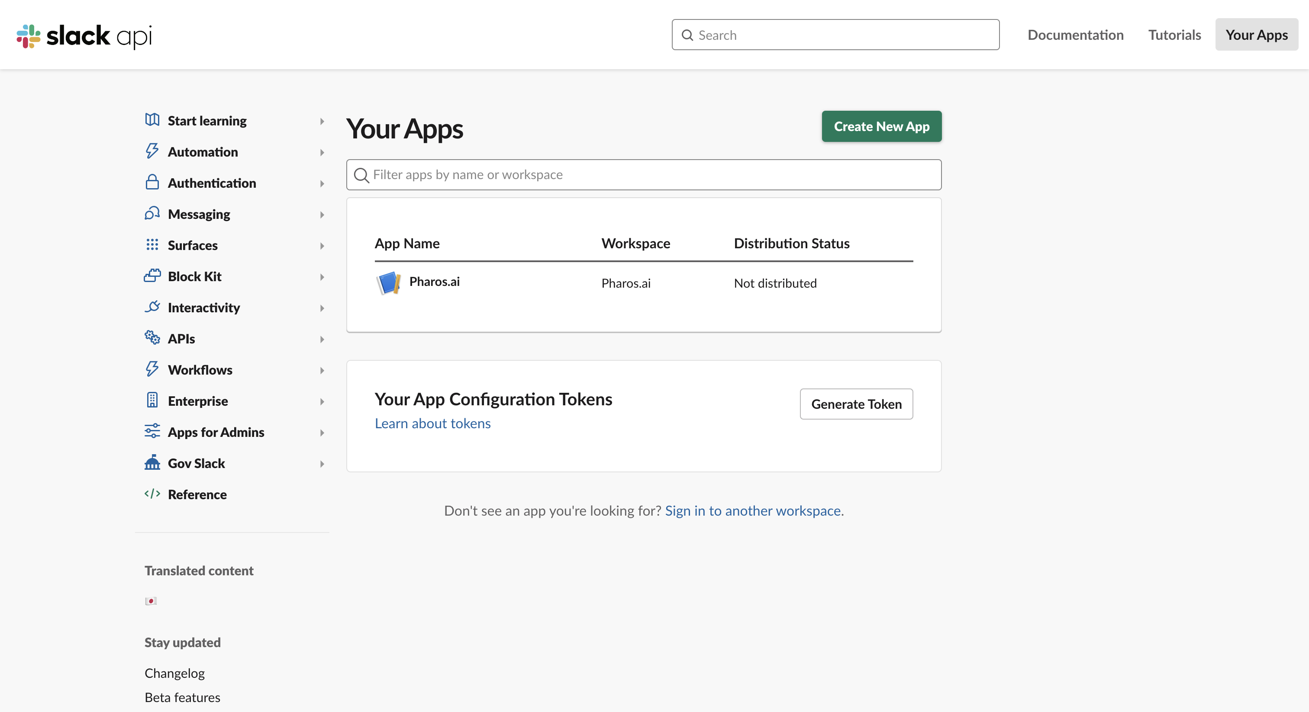Expand the APIs section arrow
Image resolution: width=1309 pixels, height=712 pixels.
[x=322, y=339]
